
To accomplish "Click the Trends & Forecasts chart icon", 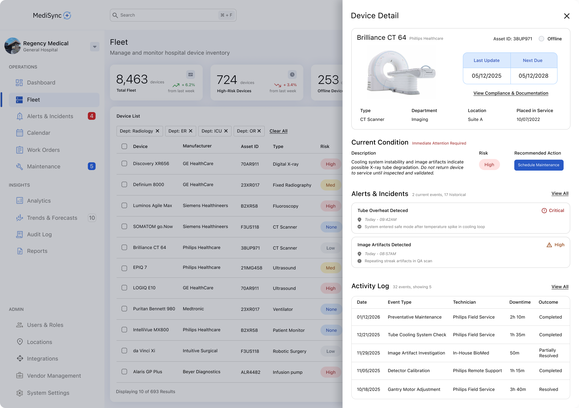I will pyautogui.click(x=19, y=218).
